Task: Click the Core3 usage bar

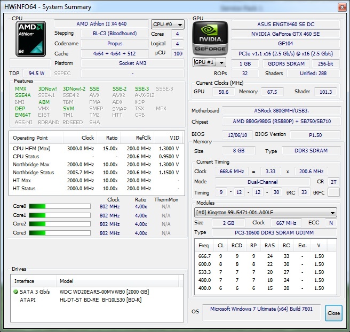Action: pos(60,233)
